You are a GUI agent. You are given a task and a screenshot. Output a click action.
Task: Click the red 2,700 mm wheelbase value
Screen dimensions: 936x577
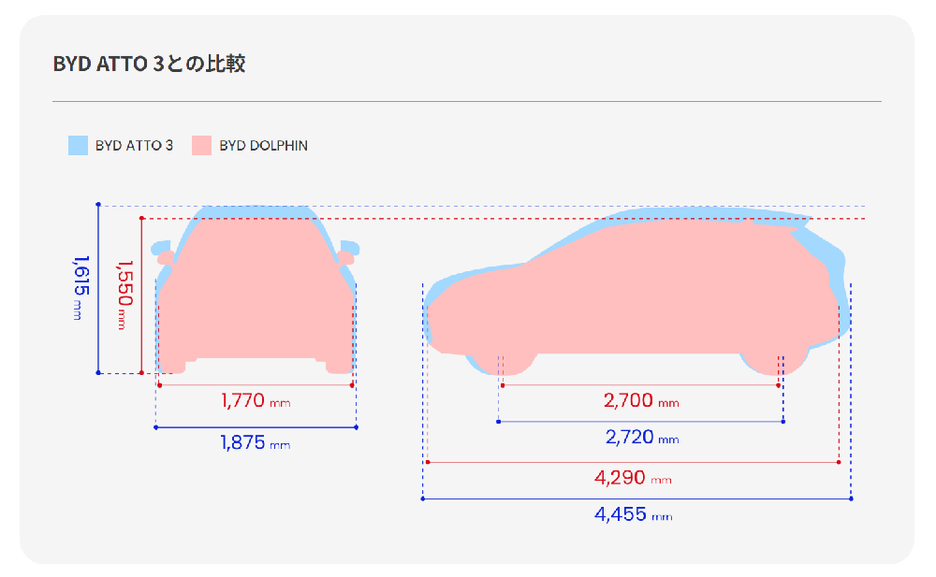641,401
